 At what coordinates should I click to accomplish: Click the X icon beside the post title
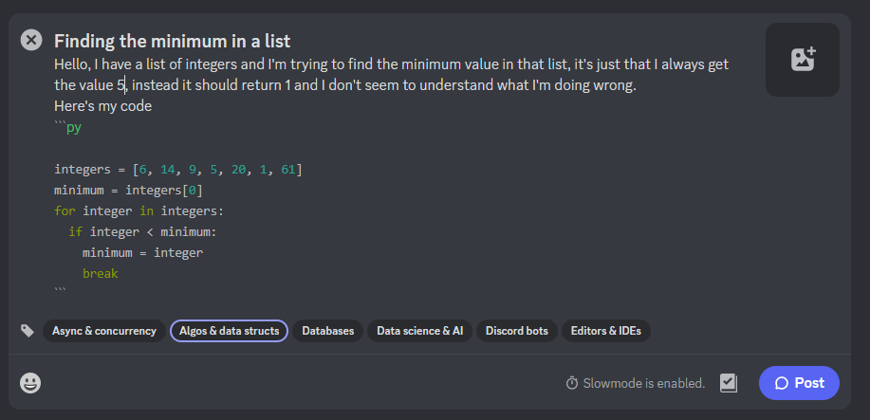31,40
